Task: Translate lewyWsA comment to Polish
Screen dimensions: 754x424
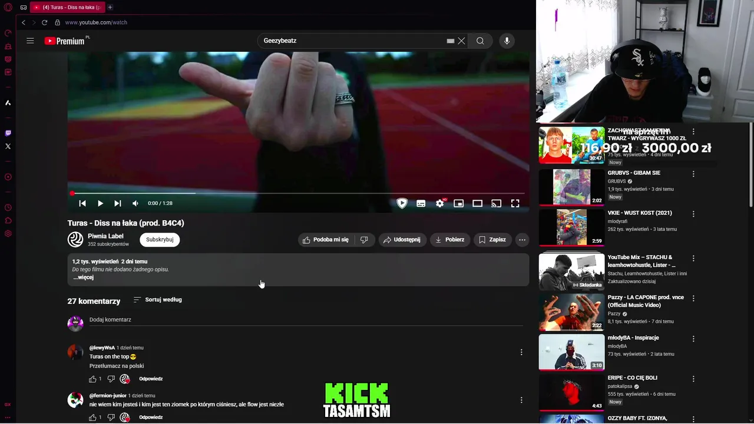Action: tap(117, 366)
